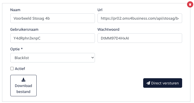The height and width of the screenshot is (103, 194).
Task: Select the Gebruikersnaam field with Y4dRphn3xnpC
Action: coord(53,38)
